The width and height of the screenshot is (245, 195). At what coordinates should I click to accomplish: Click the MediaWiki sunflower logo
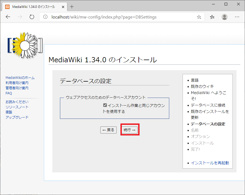(x=25, y=45)
